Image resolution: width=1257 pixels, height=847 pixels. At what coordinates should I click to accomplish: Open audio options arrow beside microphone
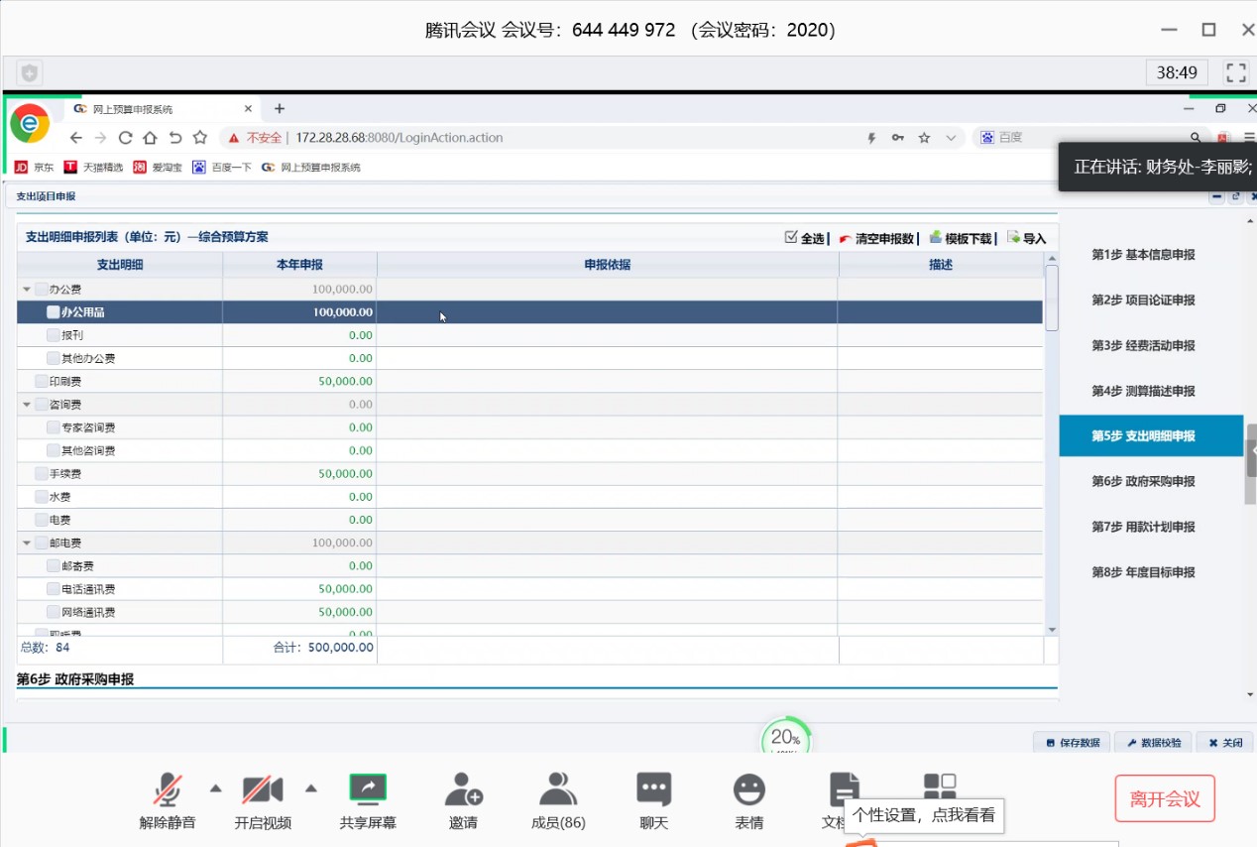pyautogui.click(x=215, y=788)
